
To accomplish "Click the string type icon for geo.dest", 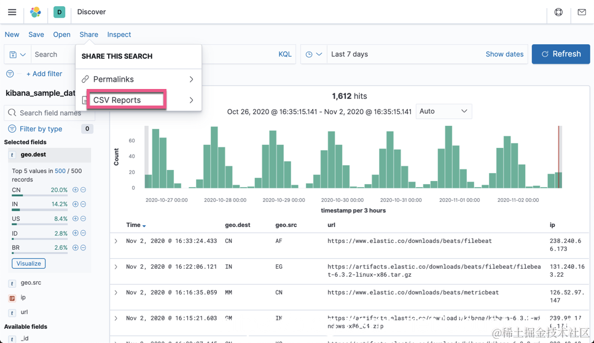I will pyautogui.click(x=12, y=155).
